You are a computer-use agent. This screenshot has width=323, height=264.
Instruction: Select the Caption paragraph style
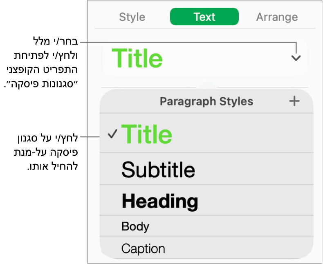[x=143, y=248]
